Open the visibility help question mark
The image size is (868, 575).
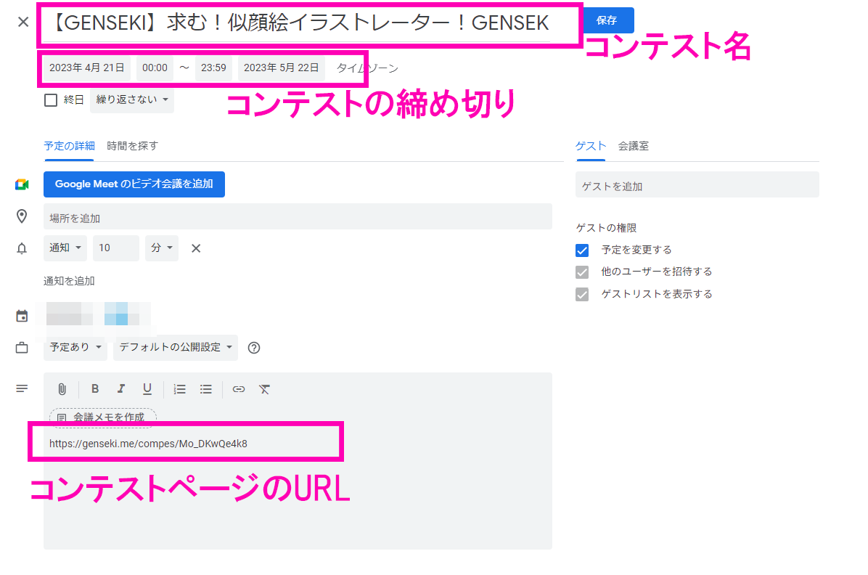coord(253,348)
